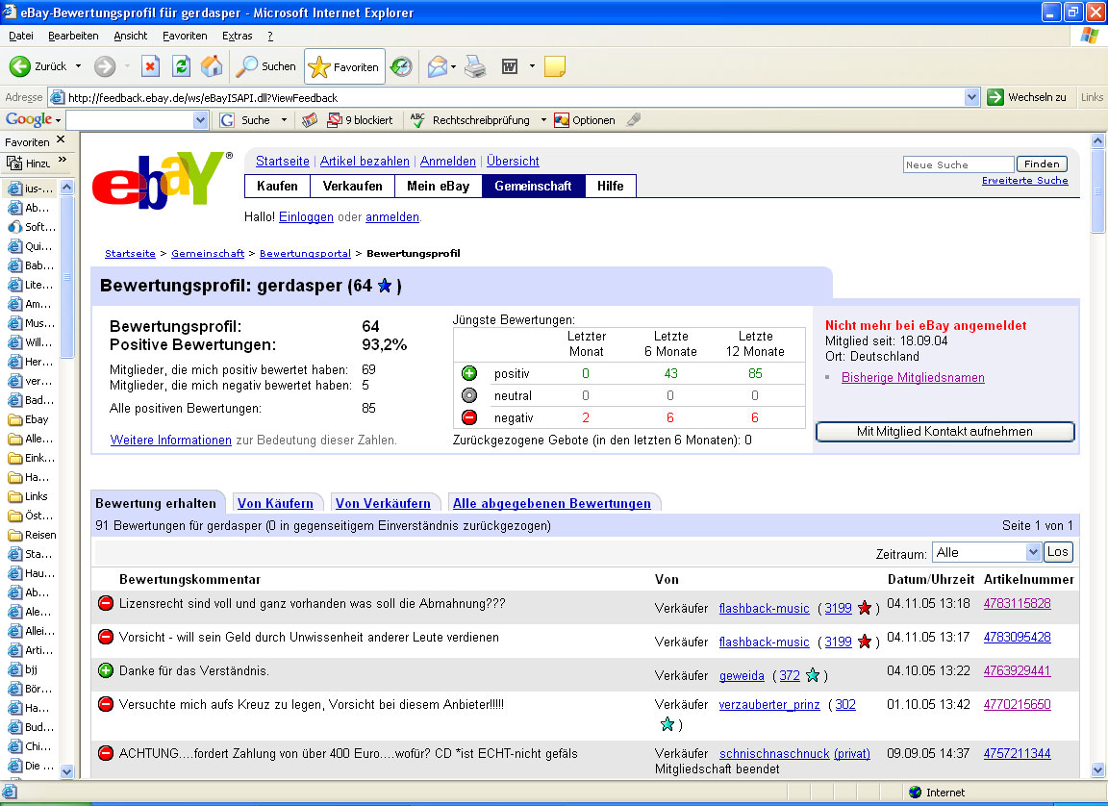This screenshot has width=1108, height=806.
Task: Click the page vertical scrollbar down arrow
Action: click(1097, 770)
